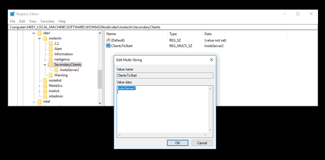
Task: Maximize the Registry Editor window
Action: (298, 14)
